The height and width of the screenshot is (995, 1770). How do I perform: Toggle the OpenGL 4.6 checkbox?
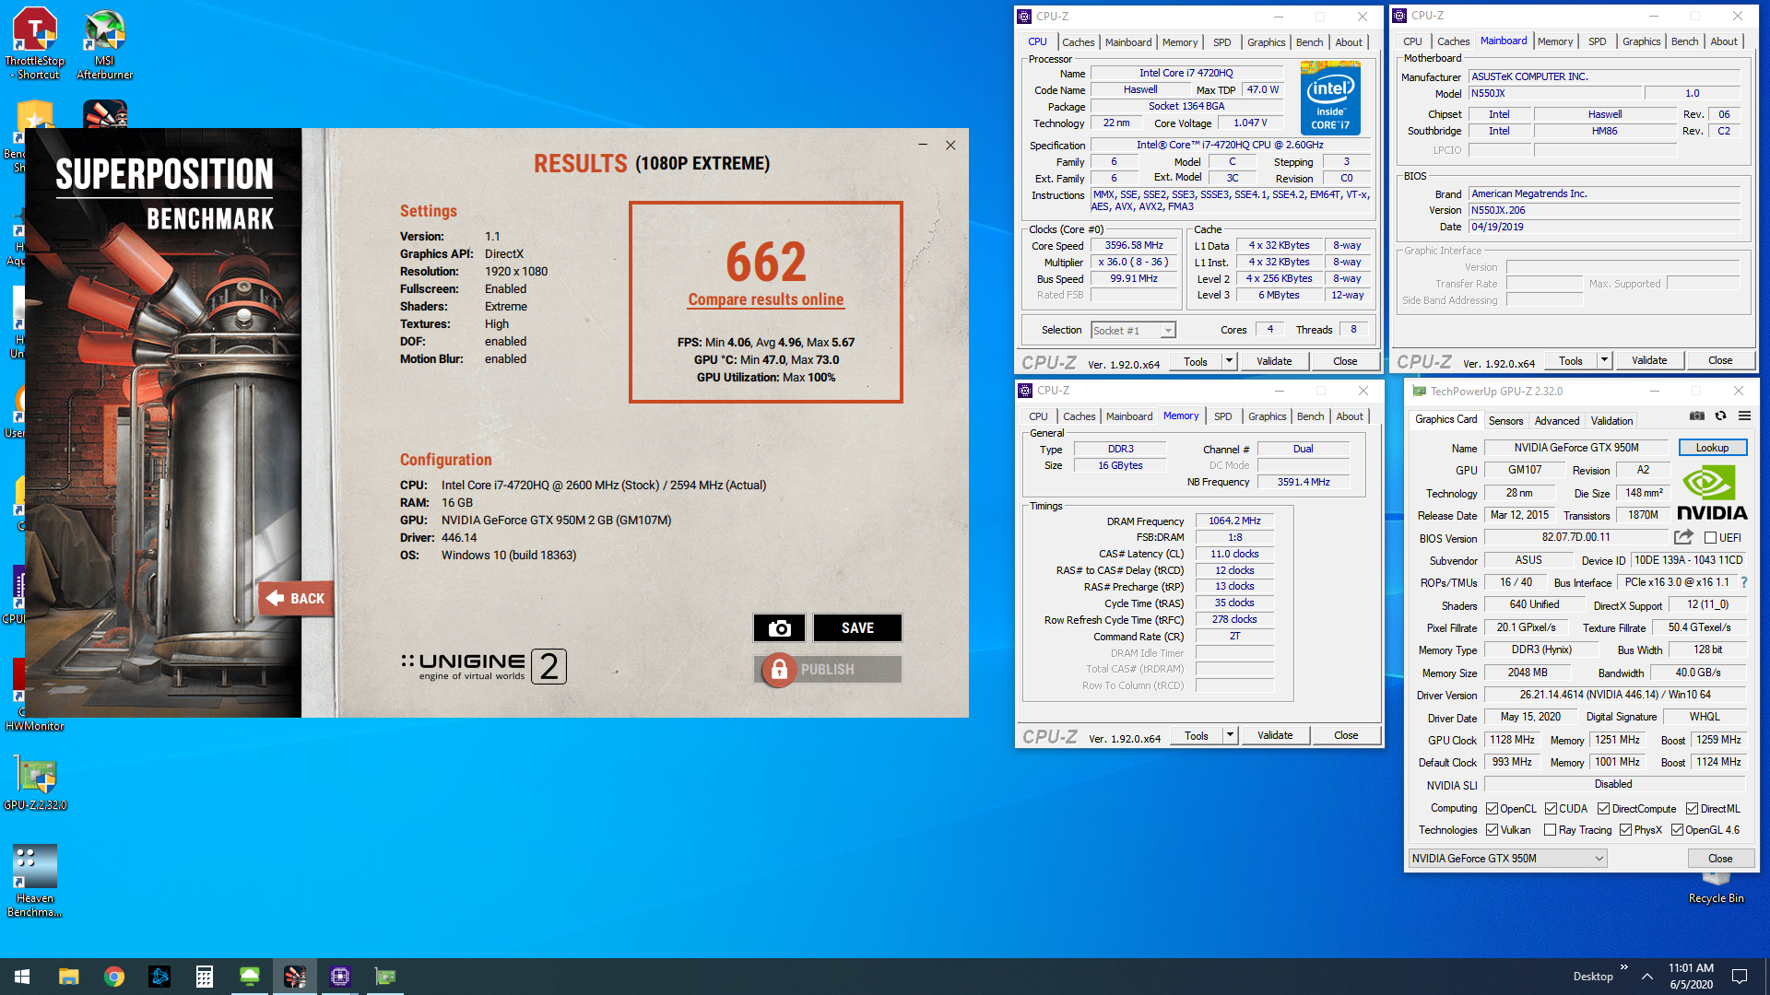(1677, 830)
